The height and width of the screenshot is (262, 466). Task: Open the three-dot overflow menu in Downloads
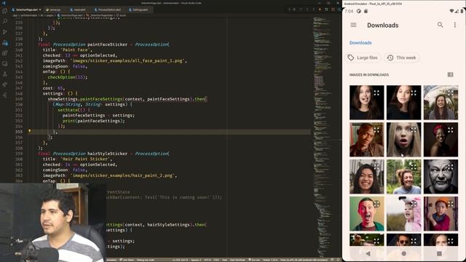454,25
